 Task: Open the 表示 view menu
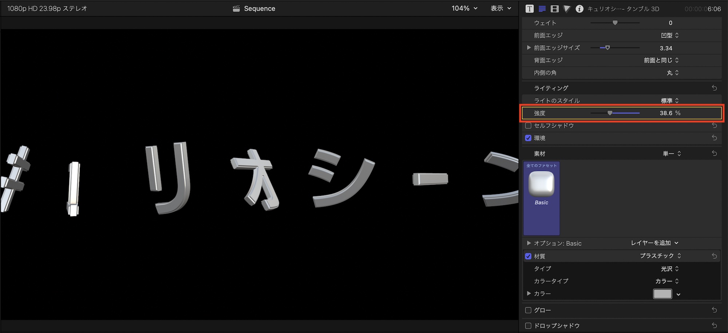coord(501,8)
